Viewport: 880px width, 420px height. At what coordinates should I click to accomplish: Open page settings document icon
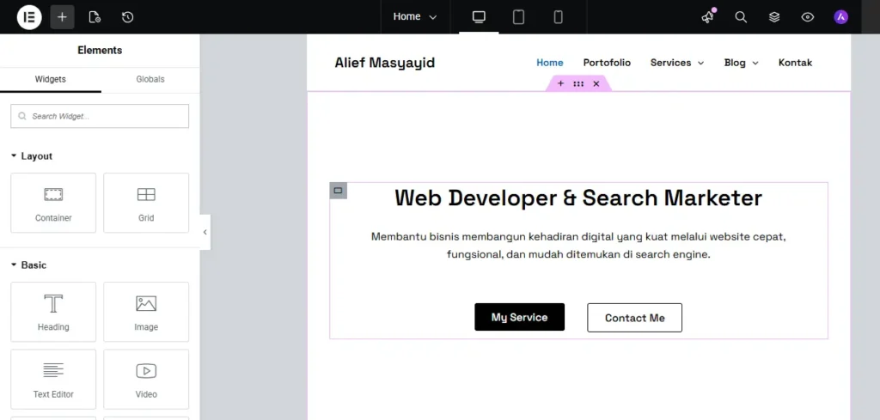95,17
